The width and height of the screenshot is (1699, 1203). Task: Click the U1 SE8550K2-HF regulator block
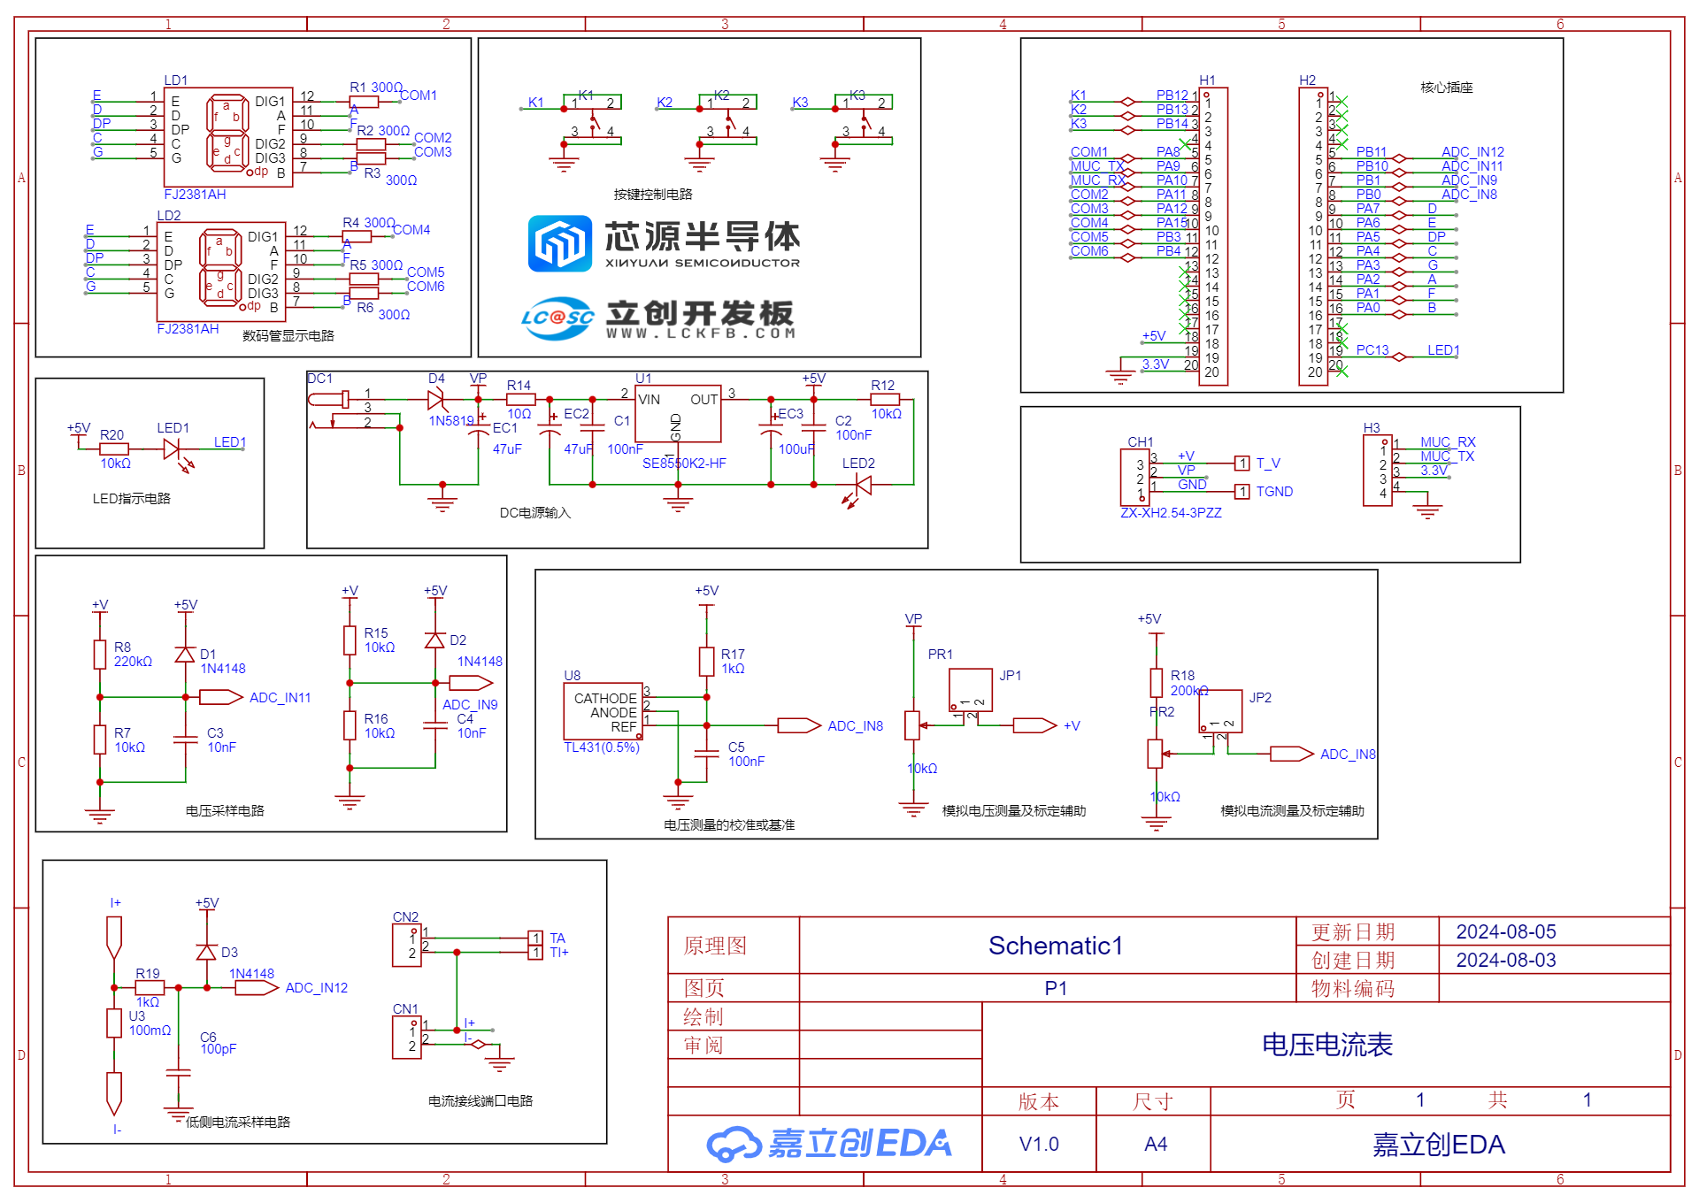(678, 413)
